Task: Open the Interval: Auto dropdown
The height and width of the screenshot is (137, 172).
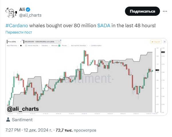Action: point(34,46)
